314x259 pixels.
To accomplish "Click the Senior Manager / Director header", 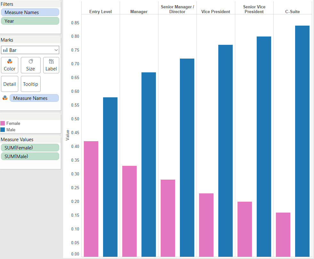I will click(177, 9).
